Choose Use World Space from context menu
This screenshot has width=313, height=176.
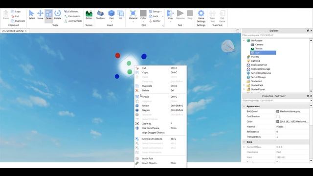coord(160,128)
